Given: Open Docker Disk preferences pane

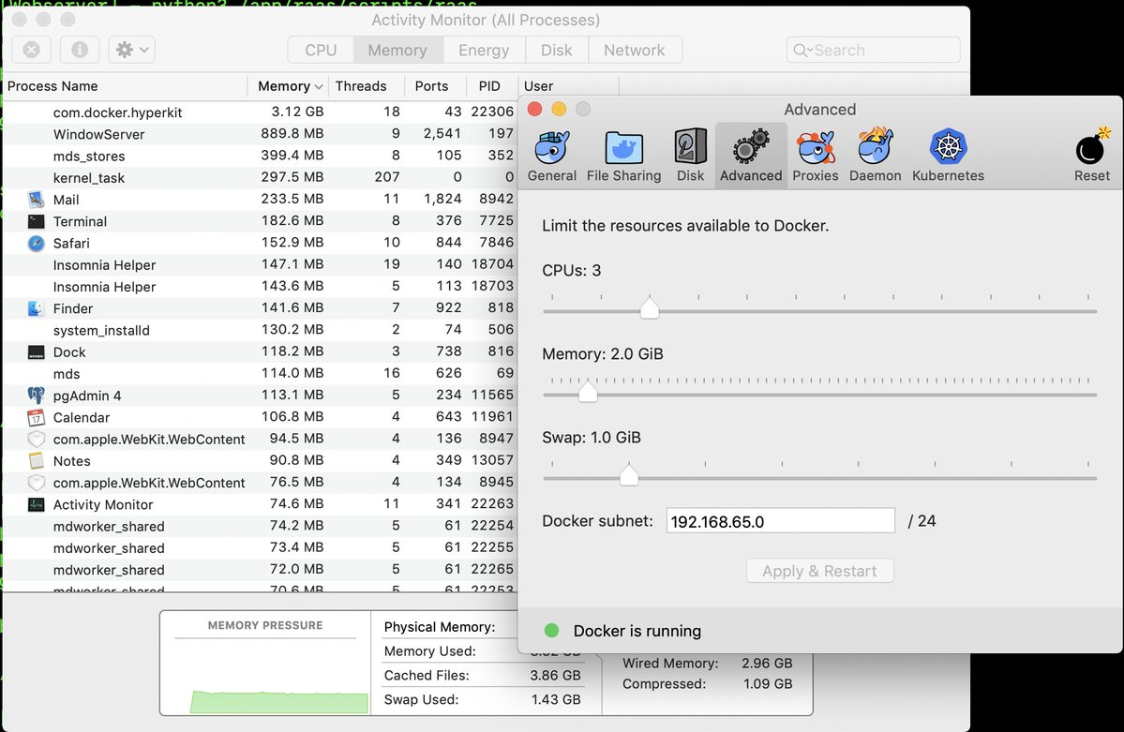Looking at the screenshot, I should [690, 156].
